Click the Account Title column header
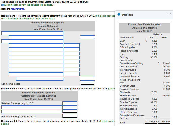Viewport: 173px width, 126px height. 127,38
